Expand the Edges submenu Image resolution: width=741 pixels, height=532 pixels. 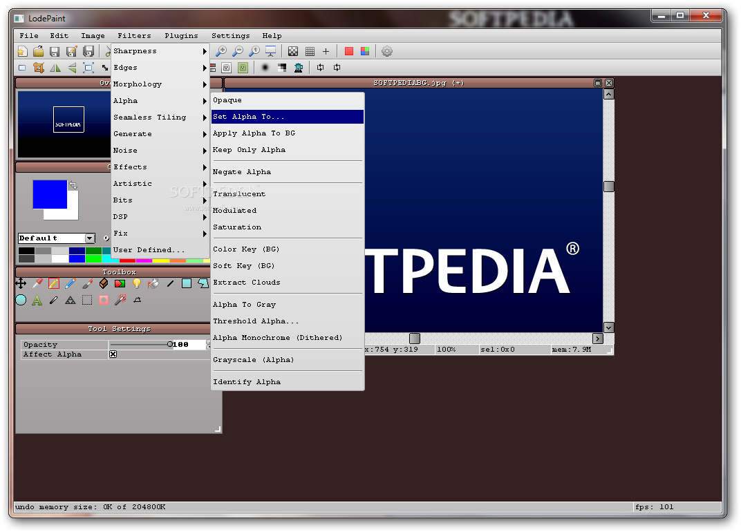click(160, 68)
